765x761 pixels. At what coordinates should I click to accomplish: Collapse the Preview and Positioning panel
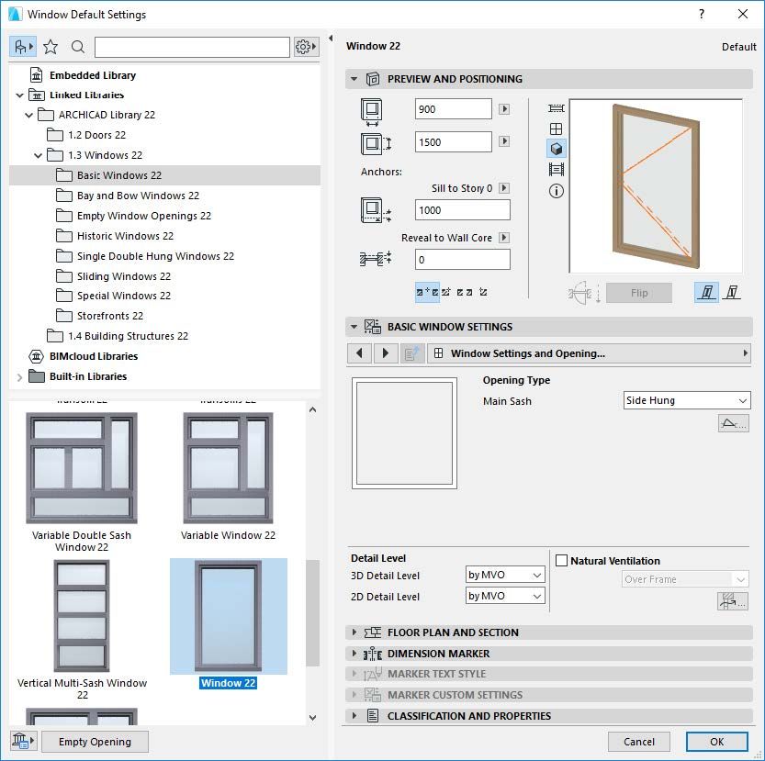(x=354, y=79)
